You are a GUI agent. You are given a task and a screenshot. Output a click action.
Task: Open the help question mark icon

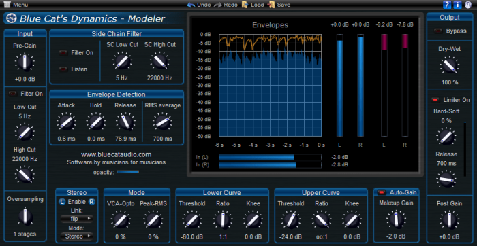tap(447, 5)
